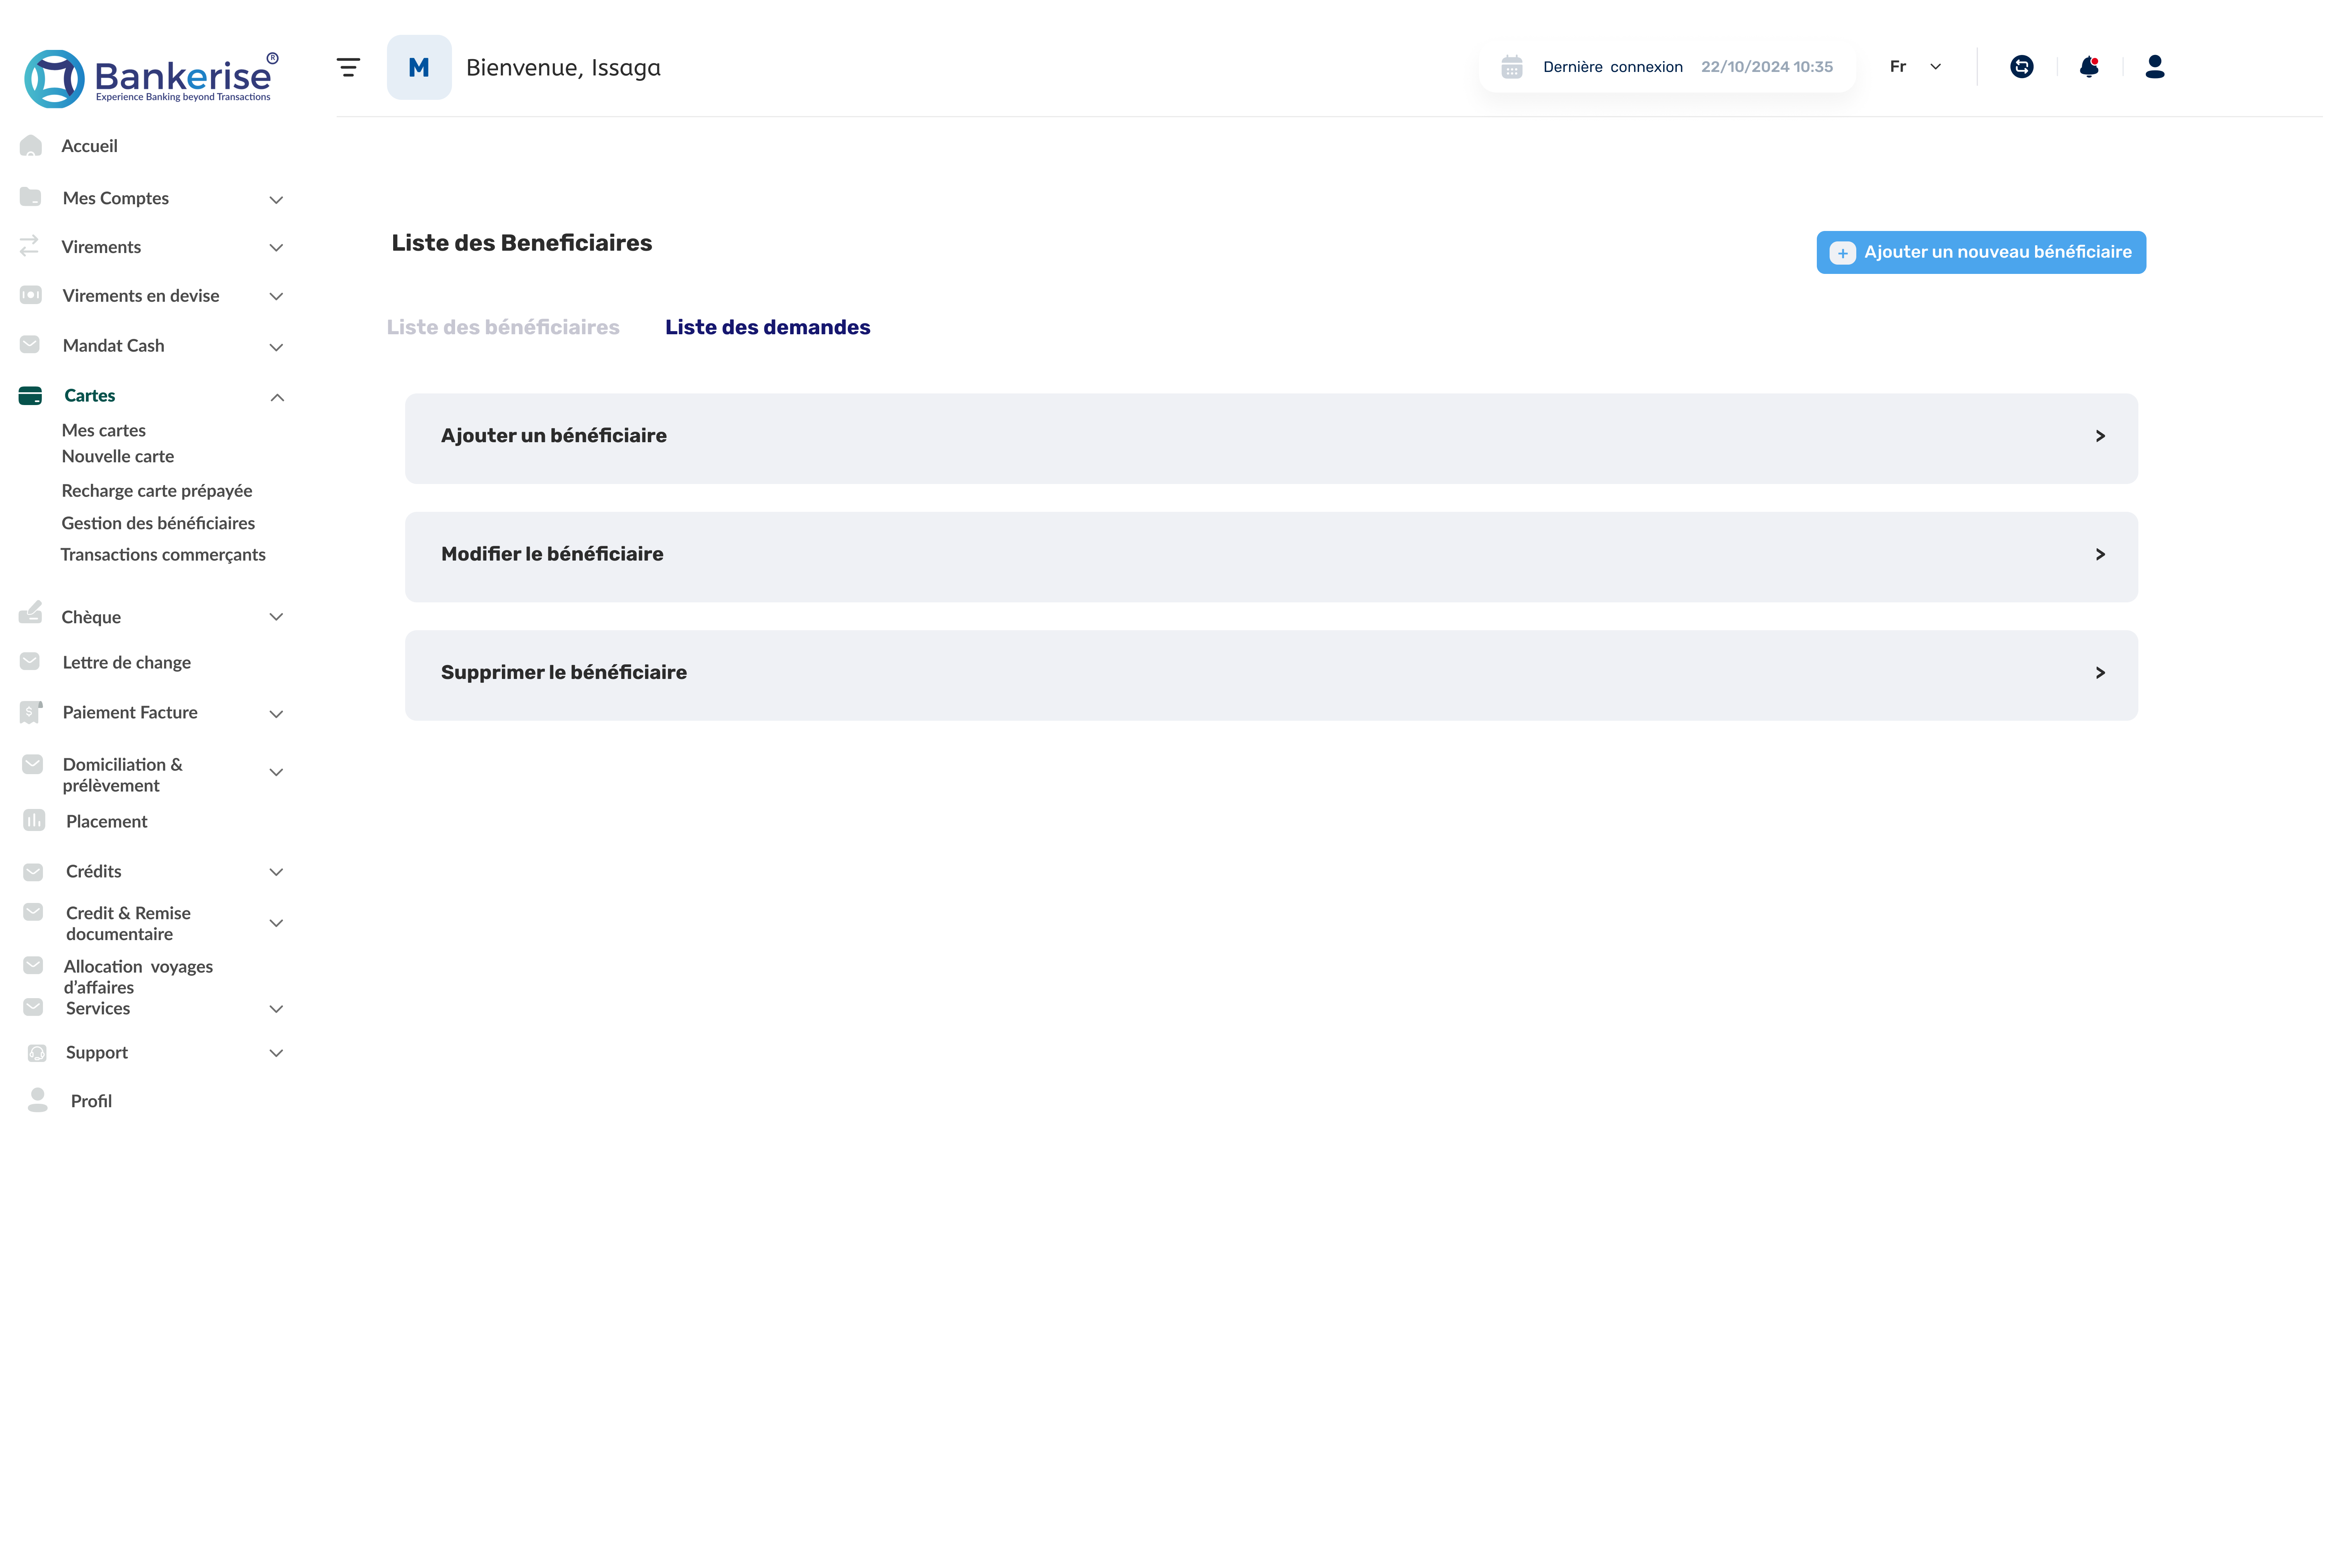
Task: Open Nouvelle carte submenu item
Action: pos(118,456)
